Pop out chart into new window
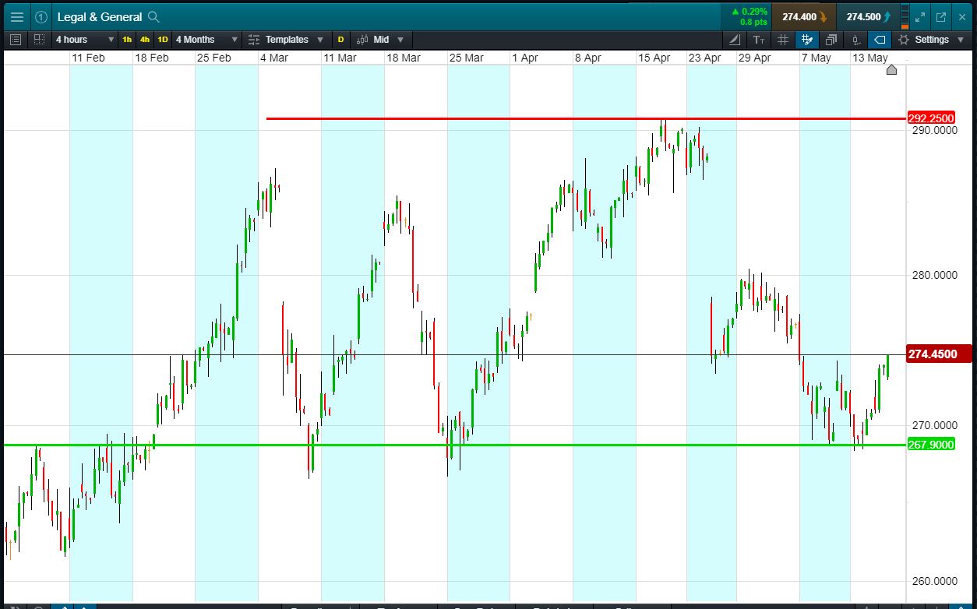This screenshot has height=609, width=977. point(941,16)
